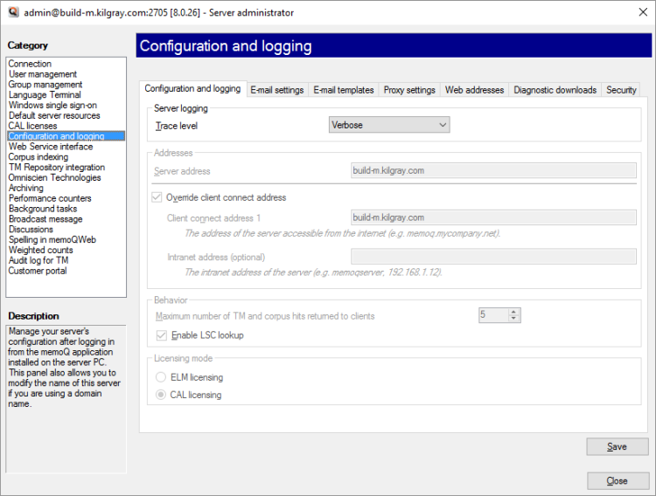Open the Security tab

point(621,90)
